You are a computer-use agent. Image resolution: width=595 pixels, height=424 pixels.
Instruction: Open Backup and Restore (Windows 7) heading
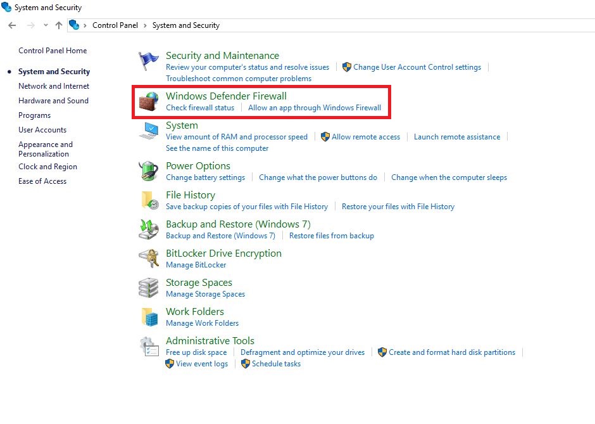pos(238,224)
